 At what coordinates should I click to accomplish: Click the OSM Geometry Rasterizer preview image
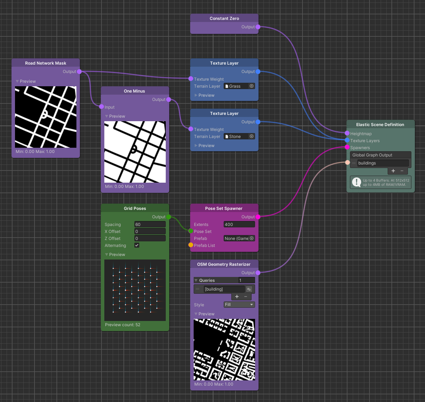[224, 349]
